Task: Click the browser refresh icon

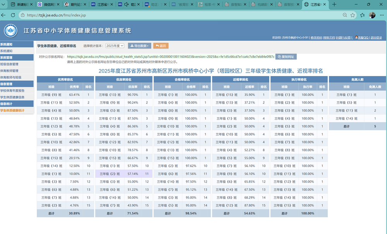Action: pyautogui.click(x=13, y=15)
